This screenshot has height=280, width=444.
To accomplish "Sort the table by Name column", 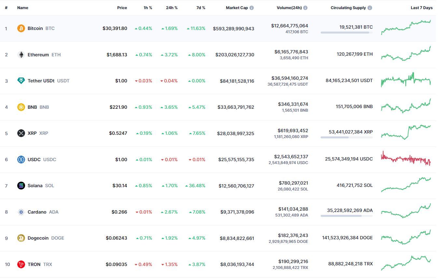I will (23, 8).
